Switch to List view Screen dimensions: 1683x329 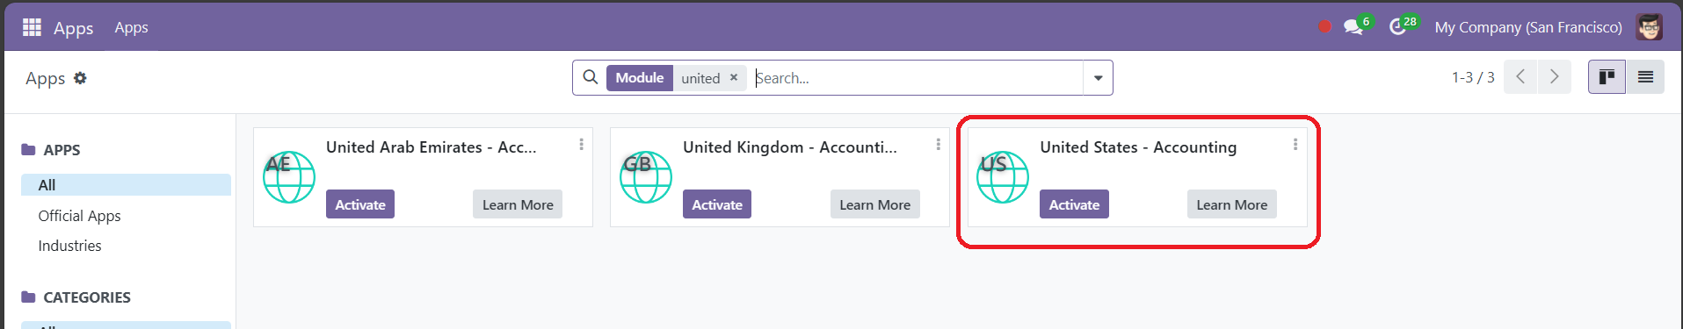(1645, 77)
